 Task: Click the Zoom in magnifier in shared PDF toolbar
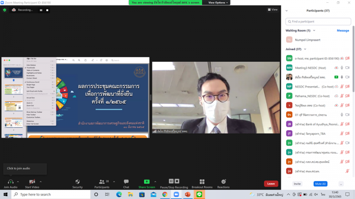click(79, 60)
